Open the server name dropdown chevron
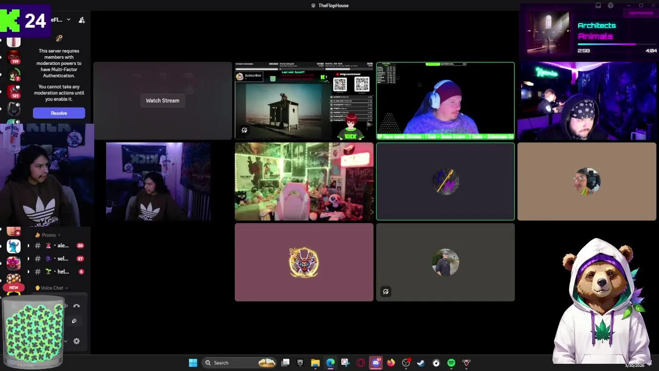The image size is (659, 371). (x=68, y=20)
